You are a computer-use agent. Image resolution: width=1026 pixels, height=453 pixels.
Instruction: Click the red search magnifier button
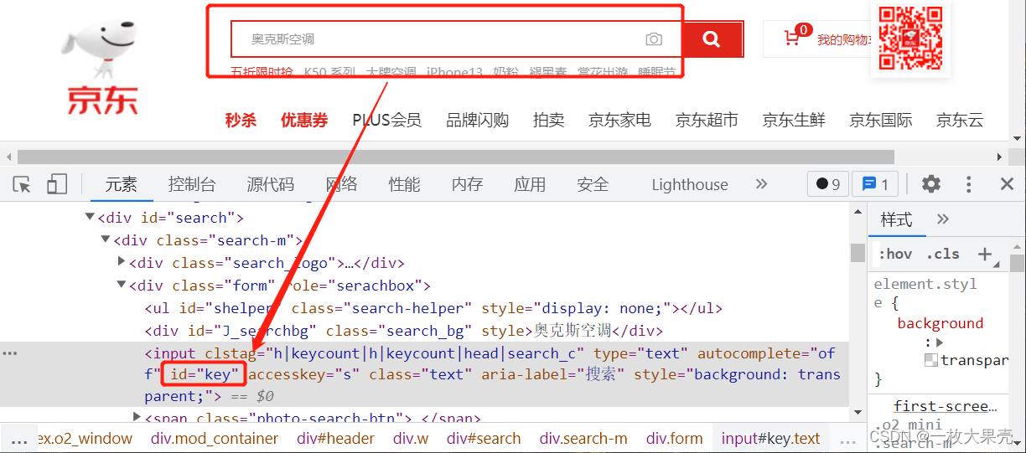[x=712, y=39]
